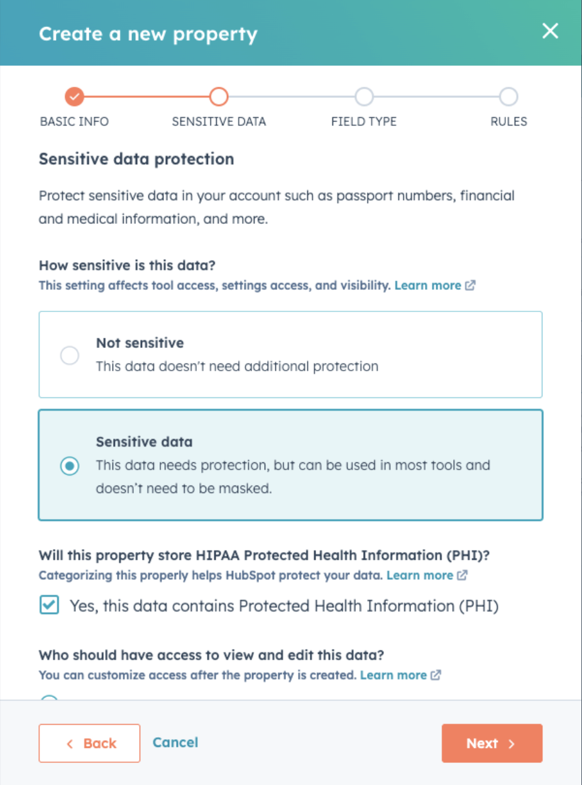Viewport: 582px width, 785px height.
Task: Open Learn more link for data sensitivity
Action: [x=427, y=286]
